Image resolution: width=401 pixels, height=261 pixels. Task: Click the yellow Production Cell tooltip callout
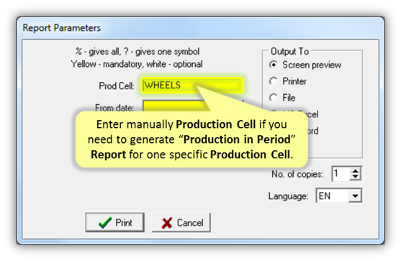coord(192,139)
